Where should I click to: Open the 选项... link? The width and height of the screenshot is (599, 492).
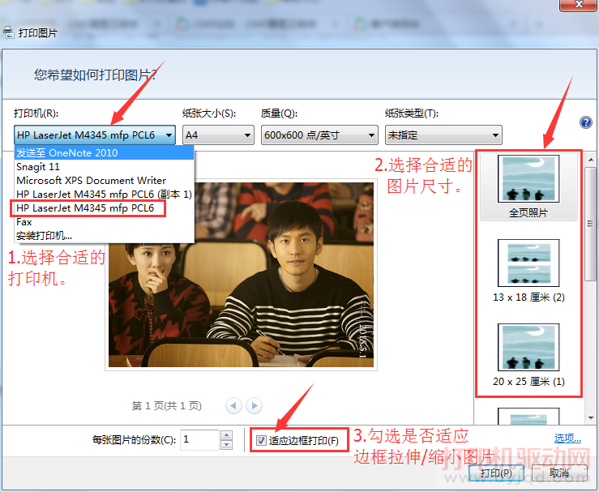(567, 439)
